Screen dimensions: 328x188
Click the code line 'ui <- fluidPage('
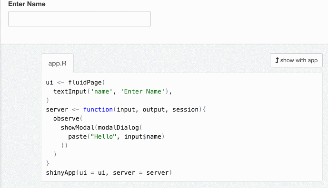point(75,83)
